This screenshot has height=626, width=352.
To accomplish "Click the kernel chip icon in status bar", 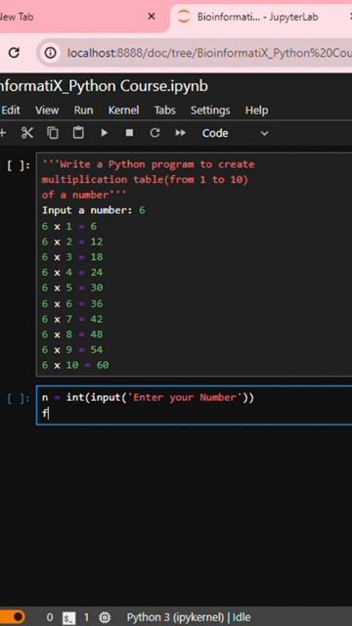I will coord(105,617).
